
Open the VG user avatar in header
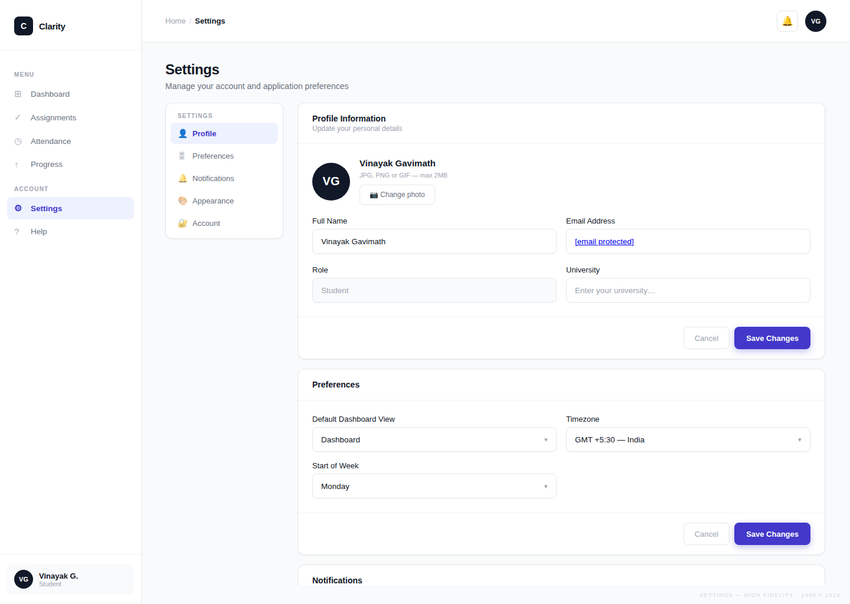coord(815,21)
